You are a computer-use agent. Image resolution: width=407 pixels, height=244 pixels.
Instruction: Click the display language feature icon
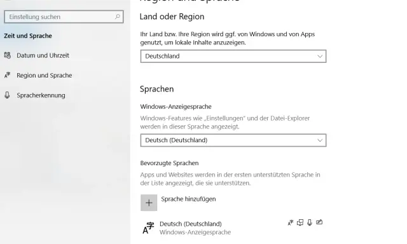pos(291,222)
